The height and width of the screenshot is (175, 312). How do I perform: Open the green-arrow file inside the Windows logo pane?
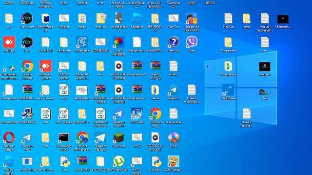coord(228,66)
